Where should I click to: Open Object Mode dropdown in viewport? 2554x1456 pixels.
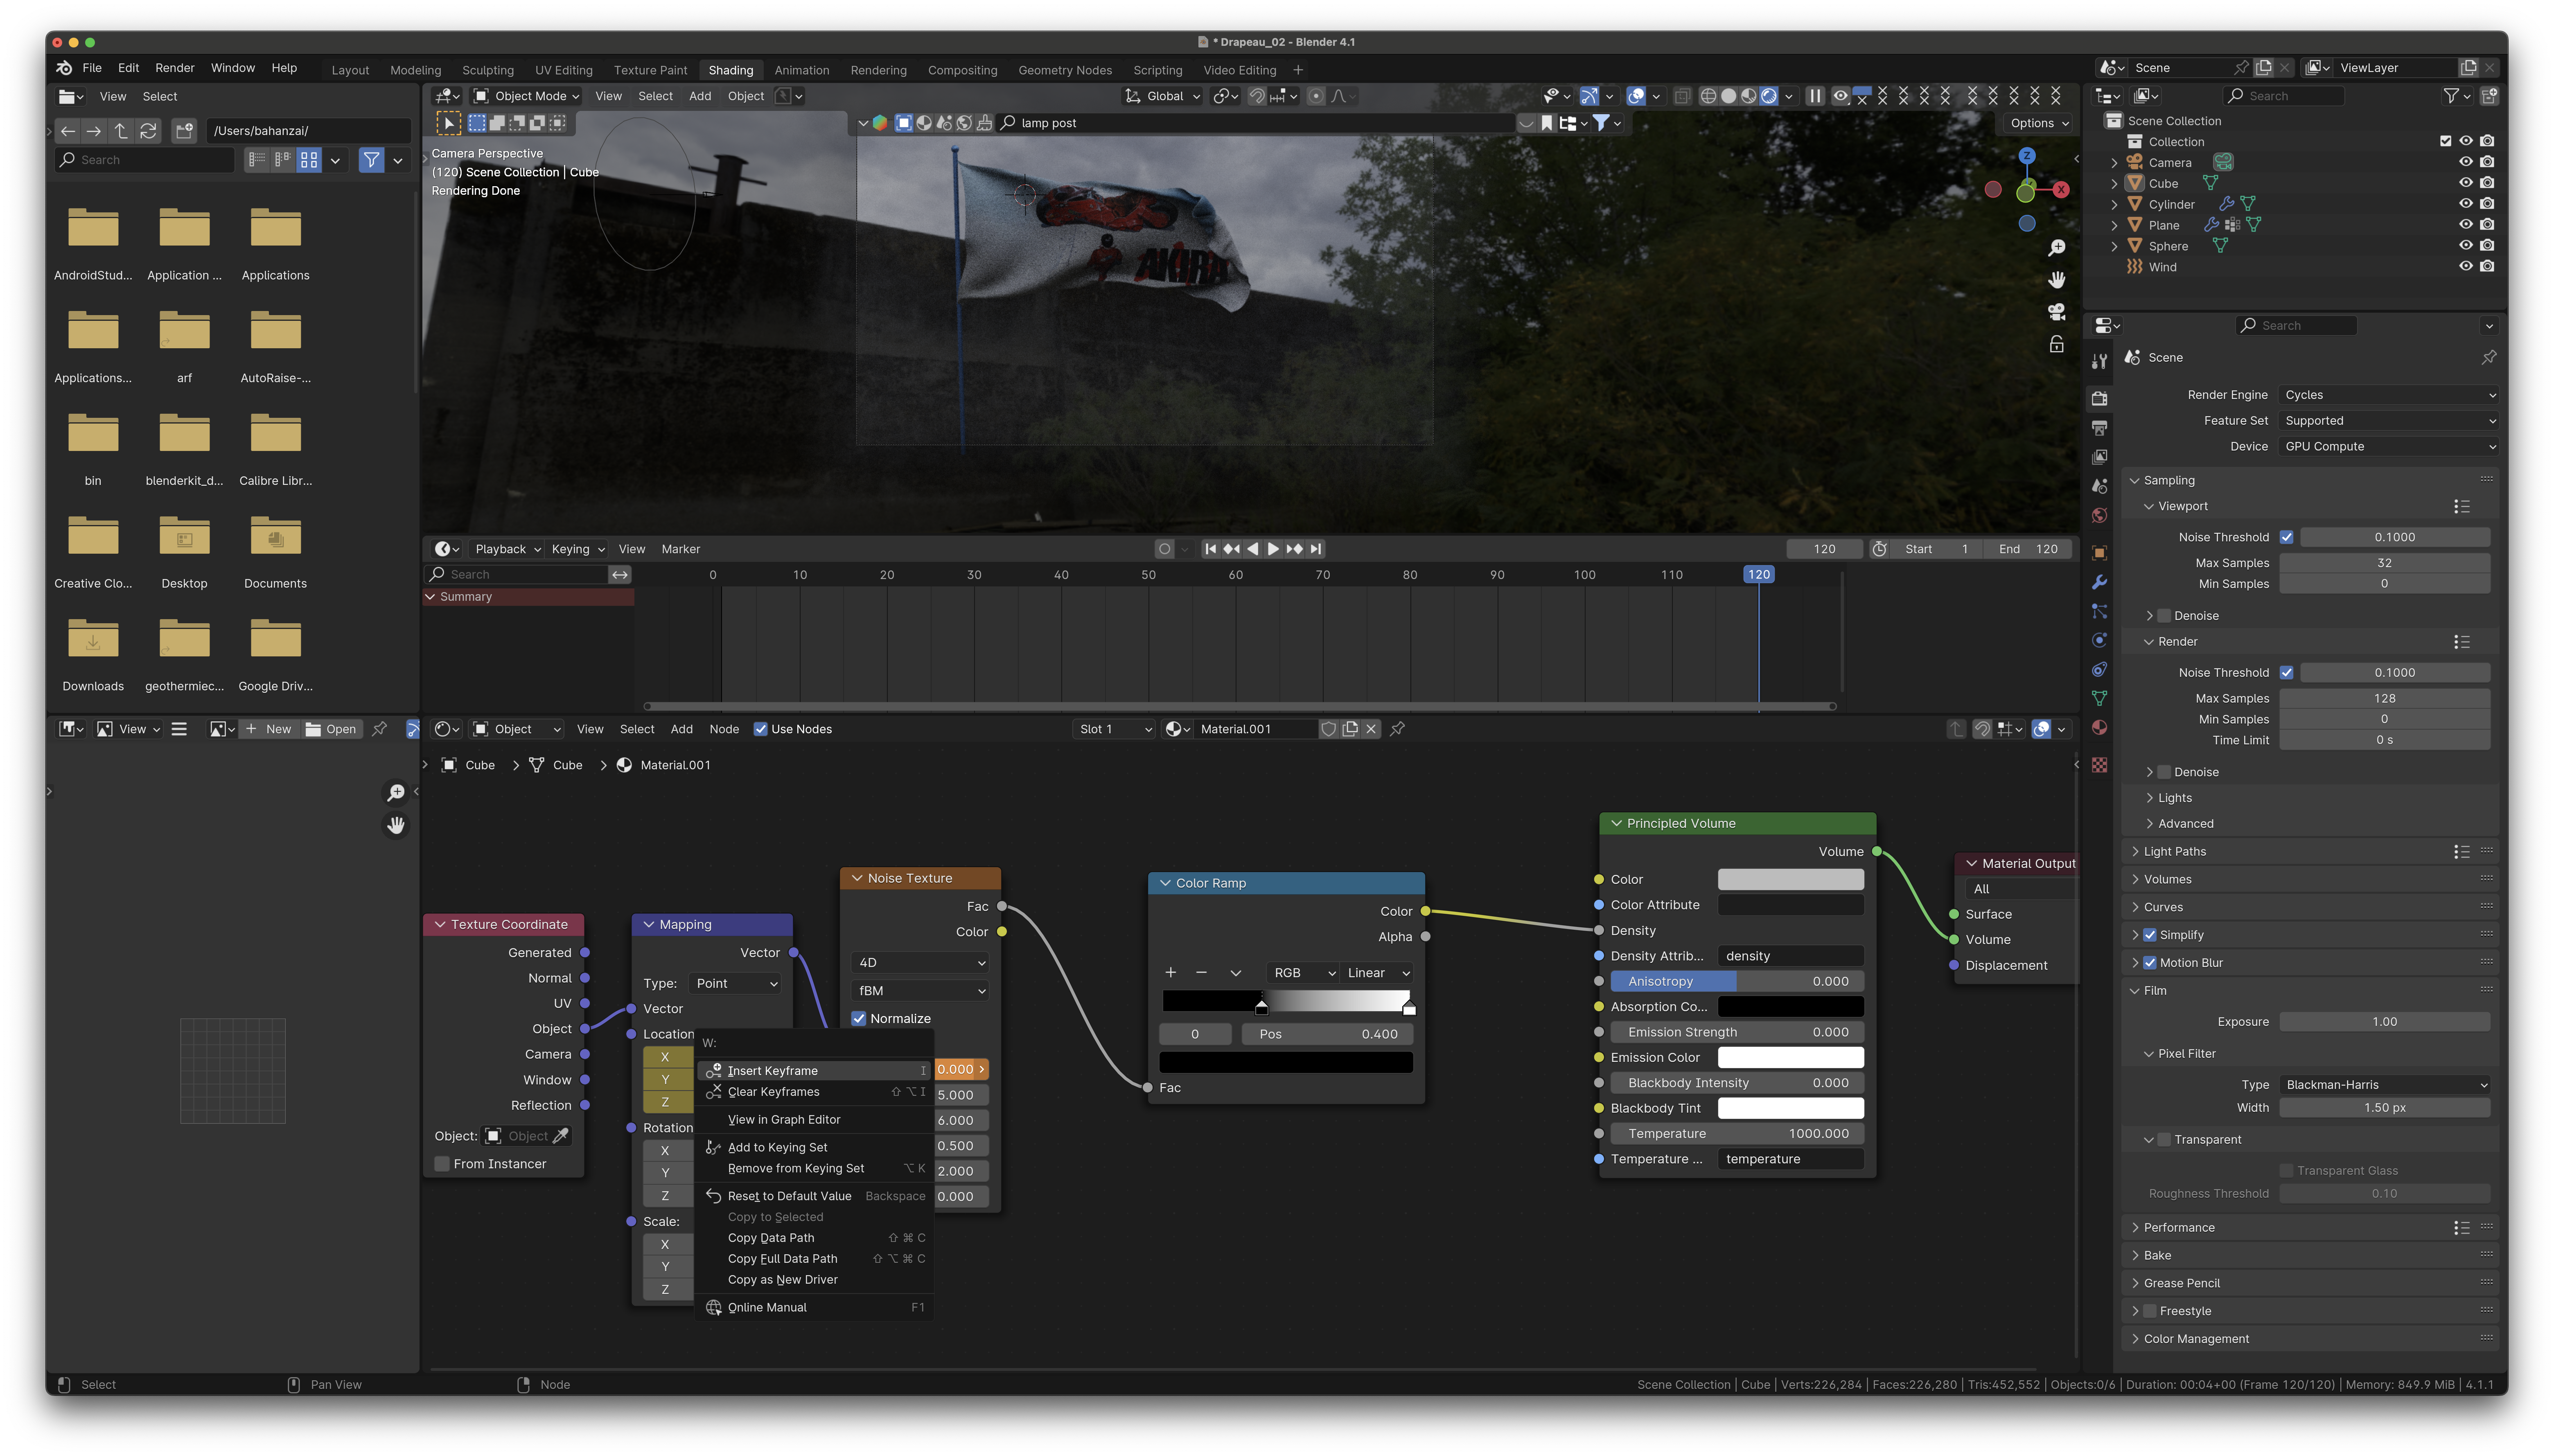tap(526, 96)
